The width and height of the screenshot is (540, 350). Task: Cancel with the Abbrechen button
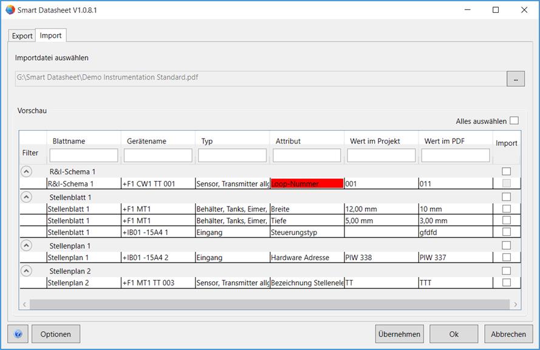click(x=508, y=334)
